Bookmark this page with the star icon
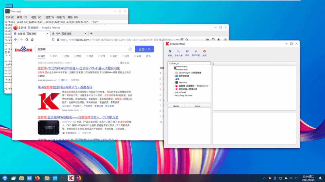The height and width of the screenshot is (182, 325). point(187,40)
